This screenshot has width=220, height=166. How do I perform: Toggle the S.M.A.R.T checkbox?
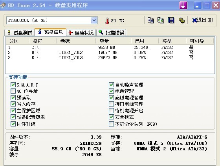coord(13,85)
